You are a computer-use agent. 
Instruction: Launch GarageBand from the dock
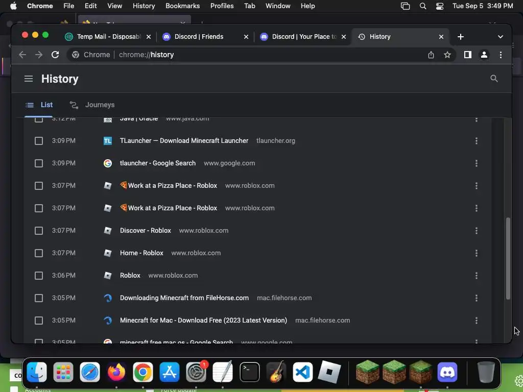276,372
